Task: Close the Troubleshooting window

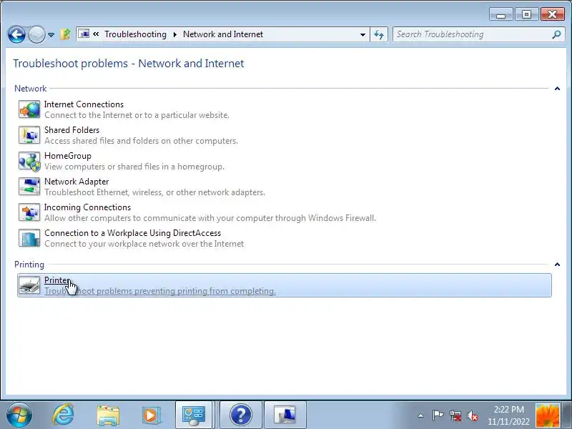Action: [552, 14]
